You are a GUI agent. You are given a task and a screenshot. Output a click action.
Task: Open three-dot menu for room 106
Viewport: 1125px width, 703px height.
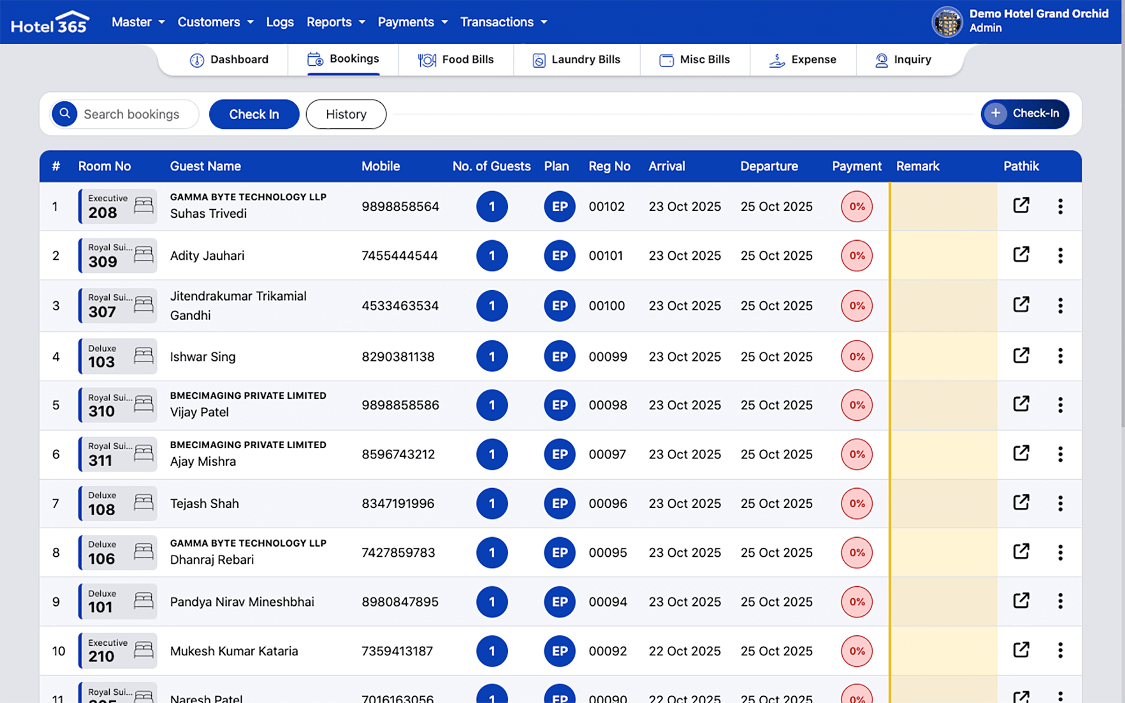click(x=1060, y=552)
